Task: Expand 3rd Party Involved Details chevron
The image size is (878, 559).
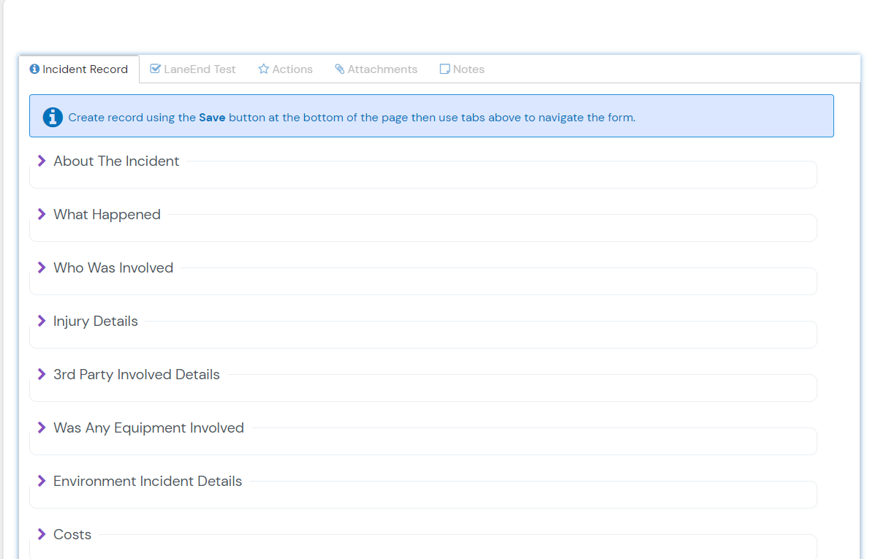Action: tap(42, 374)
